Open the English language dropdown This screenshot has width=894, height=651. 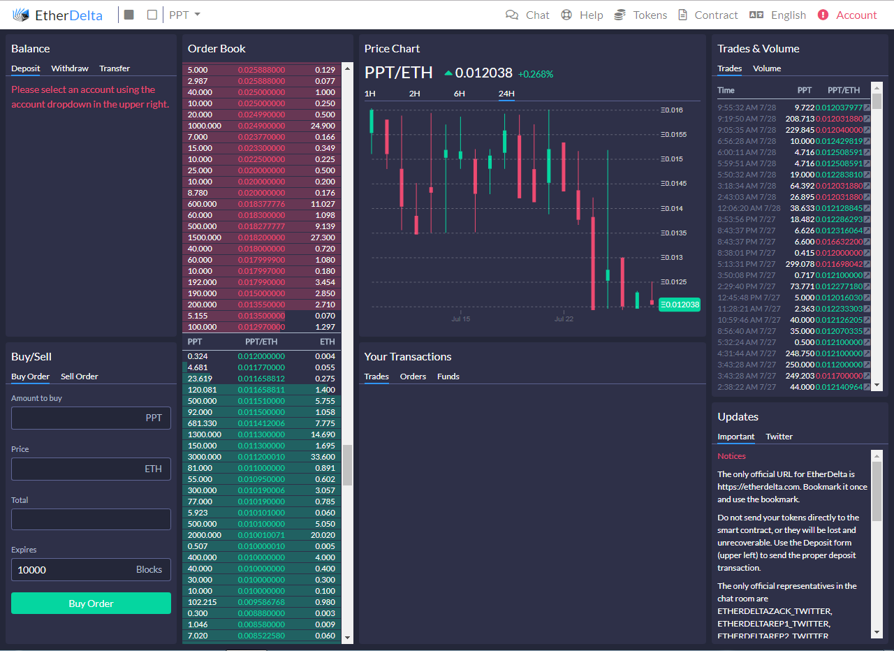pos(789,15)
